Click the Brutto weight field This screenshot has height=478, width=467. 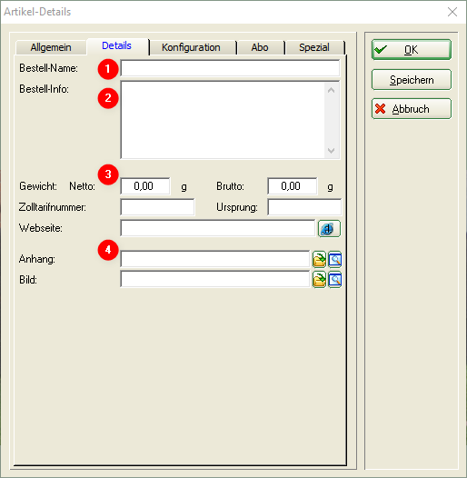pyautogui.click(x=293, y=186)
